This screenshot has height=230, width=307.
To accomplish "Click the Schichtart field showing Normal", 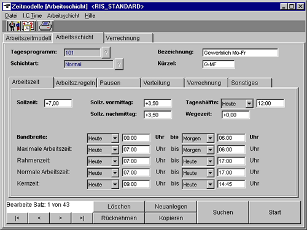I will point(88,64).
